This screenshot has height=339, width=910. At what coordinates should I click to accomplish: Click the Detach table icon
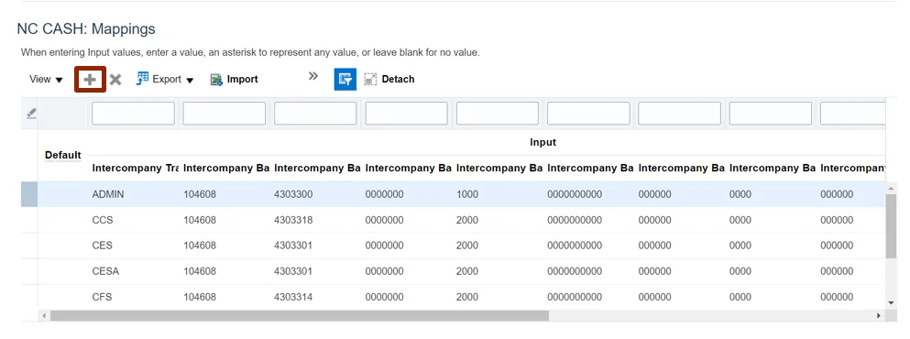[x=370, y=80]
